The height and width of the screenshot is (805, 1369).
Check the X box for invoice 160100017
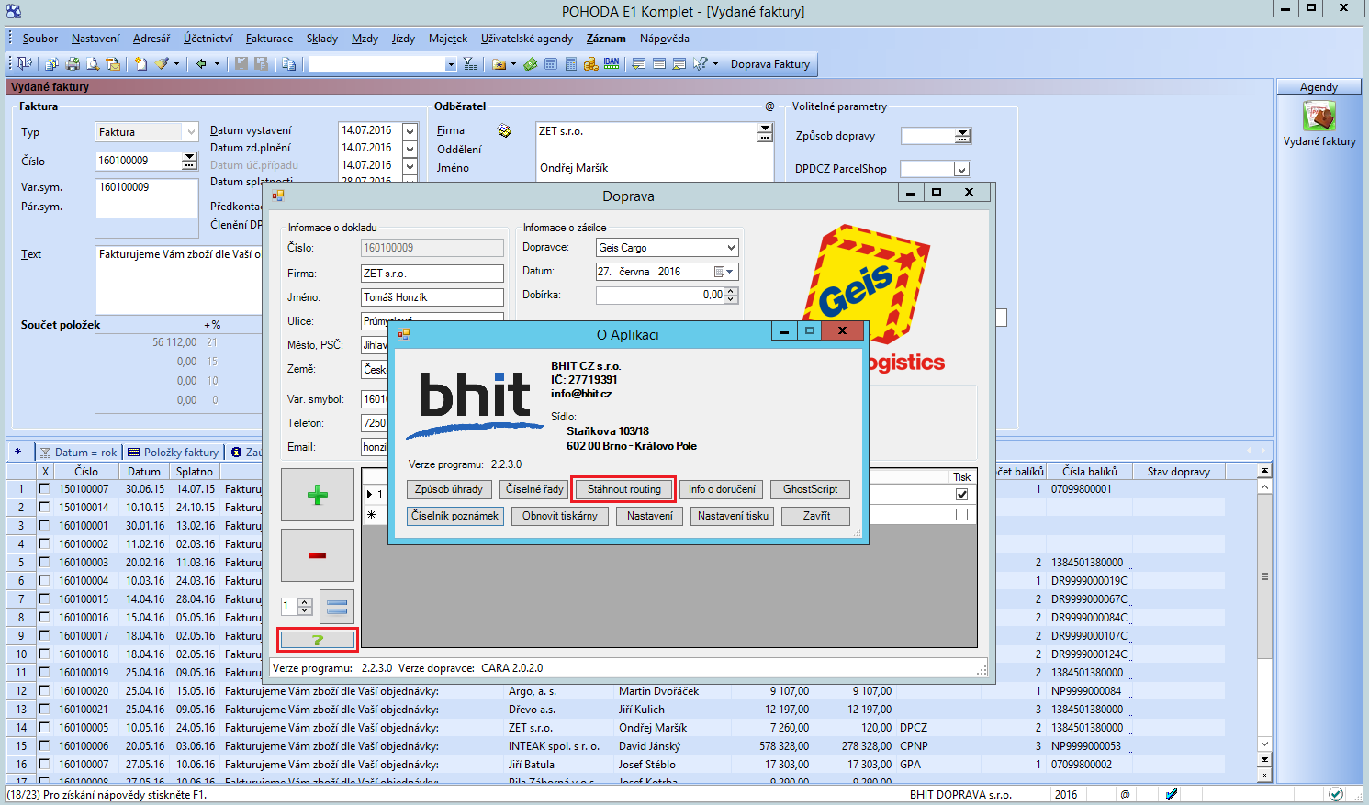click(44, 636)
